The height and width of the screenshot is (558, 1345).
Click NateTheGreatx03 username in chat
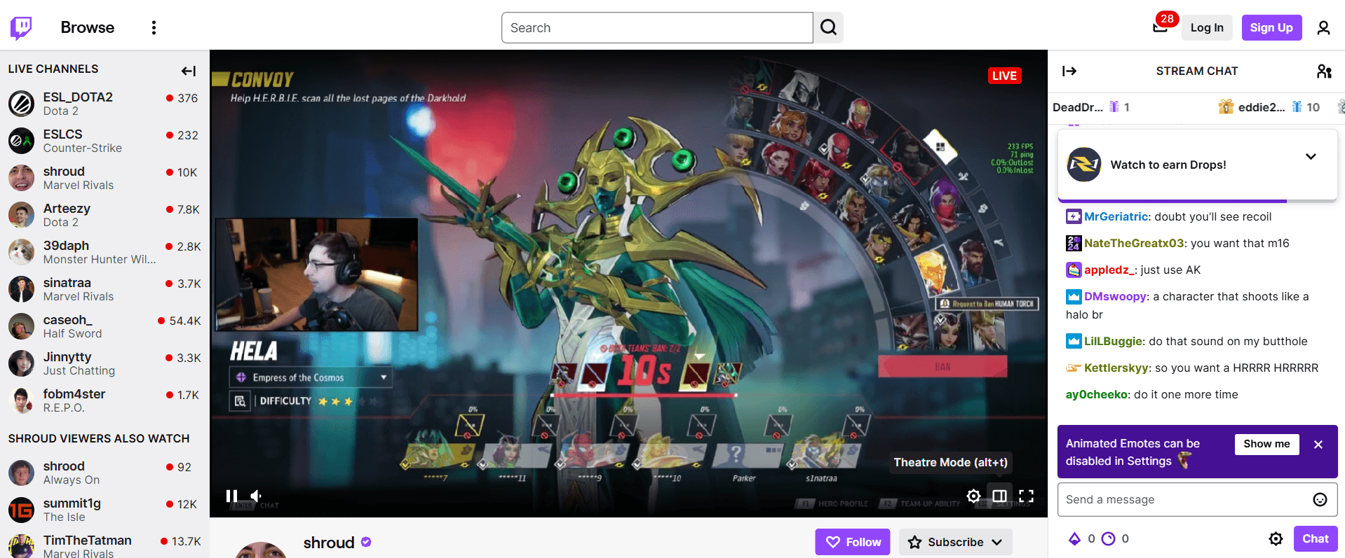click(x=1134, y=243)
